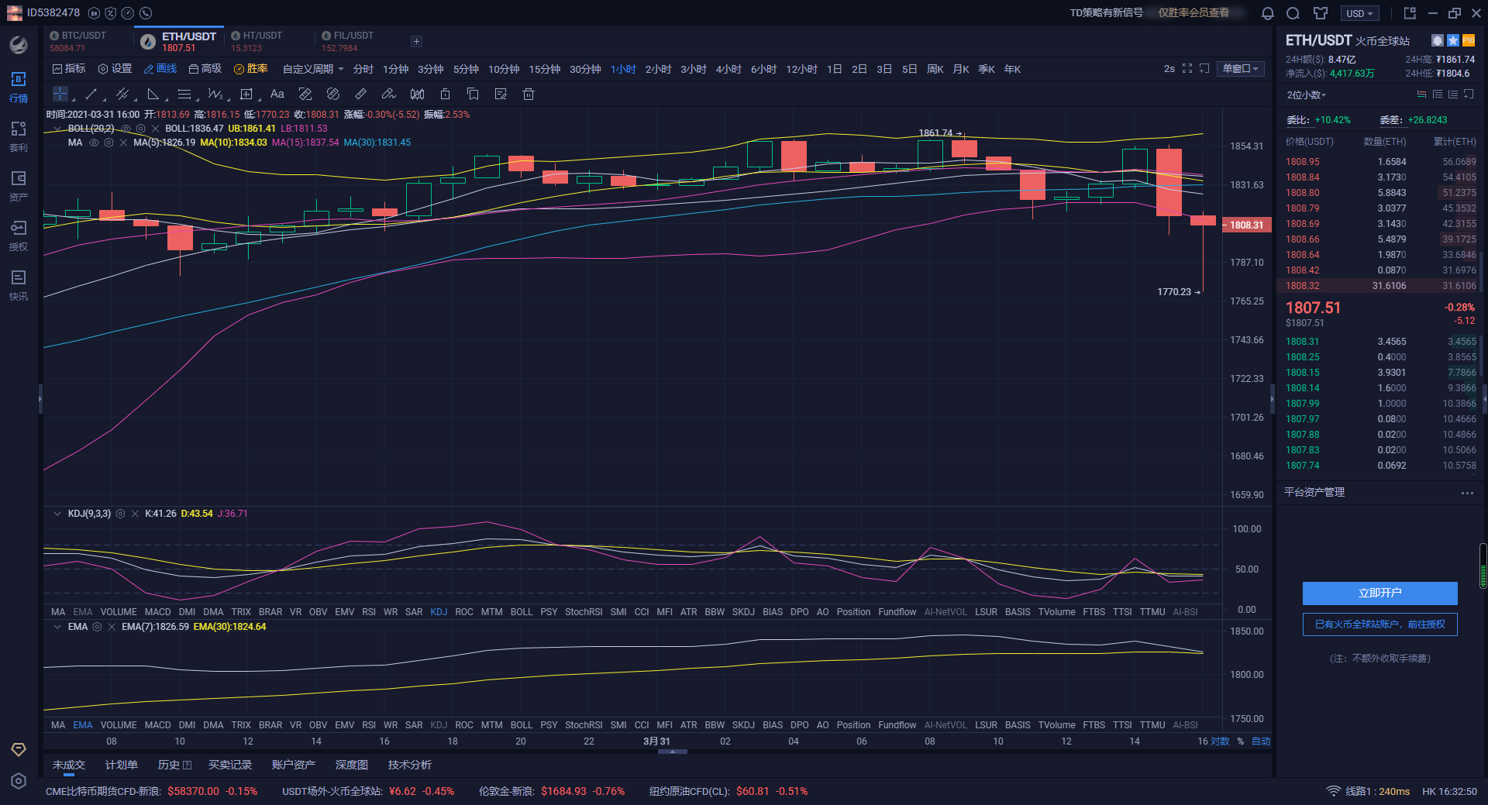Collapse the KDJ indicator panel
This screenshot has height=805, width=1488.
click(57, 514)
